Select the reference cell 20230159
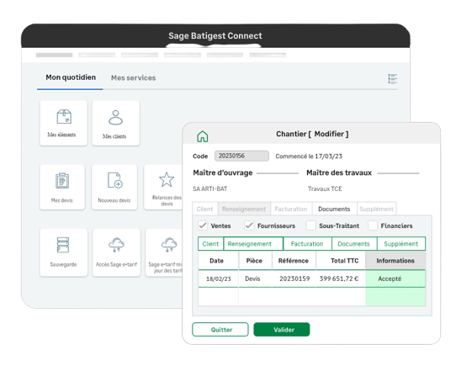Screen dimensions: 456x387 (x=294, y=278)
